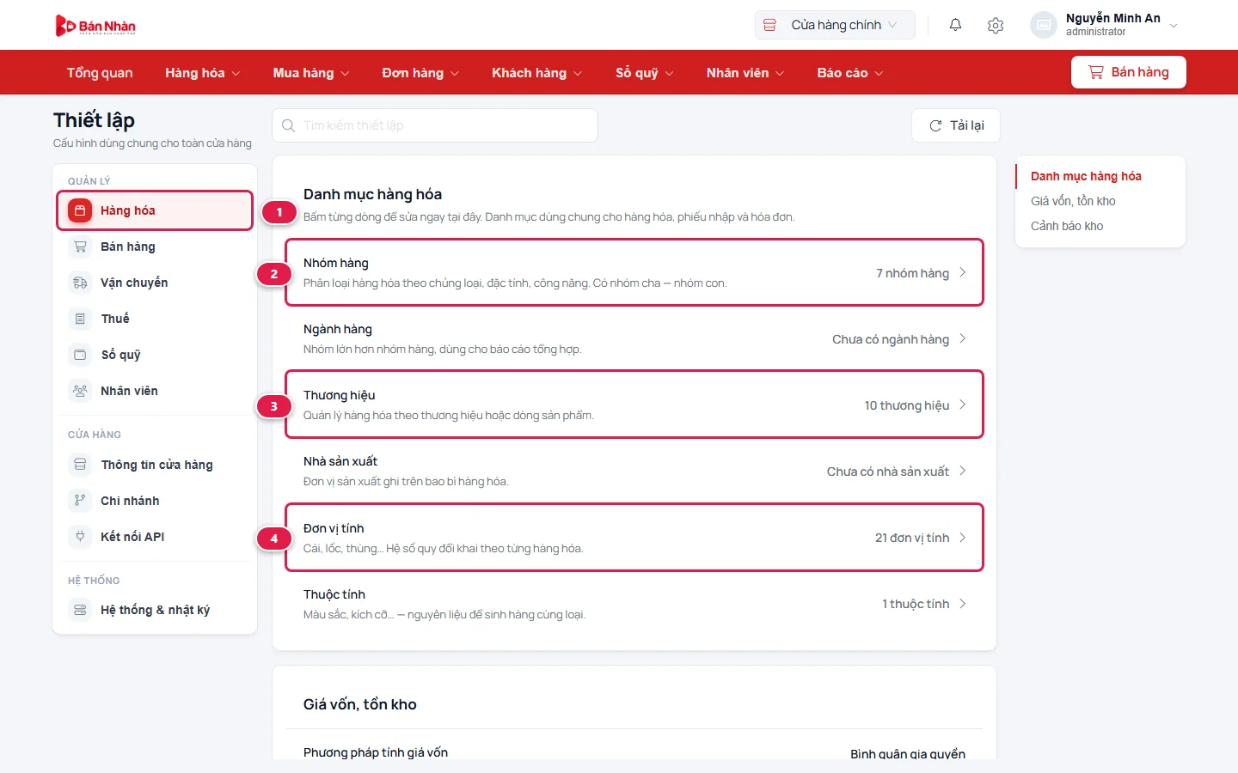The width and height of the screenshot is (1238, 773).
Task: Open the Nguyễn Minh An account menu chevron
Action: click(x=1174, y=26)
